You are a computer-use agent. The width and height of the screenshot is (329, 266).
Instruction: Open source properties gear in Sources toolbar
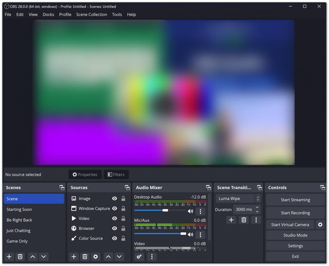click(96, 257)
